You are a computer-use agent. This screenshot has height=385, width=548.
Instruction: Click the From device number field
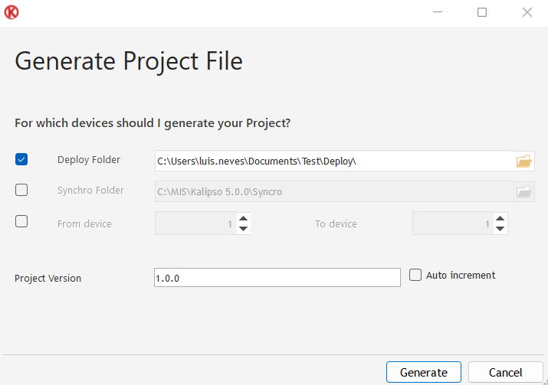point(195,223)
